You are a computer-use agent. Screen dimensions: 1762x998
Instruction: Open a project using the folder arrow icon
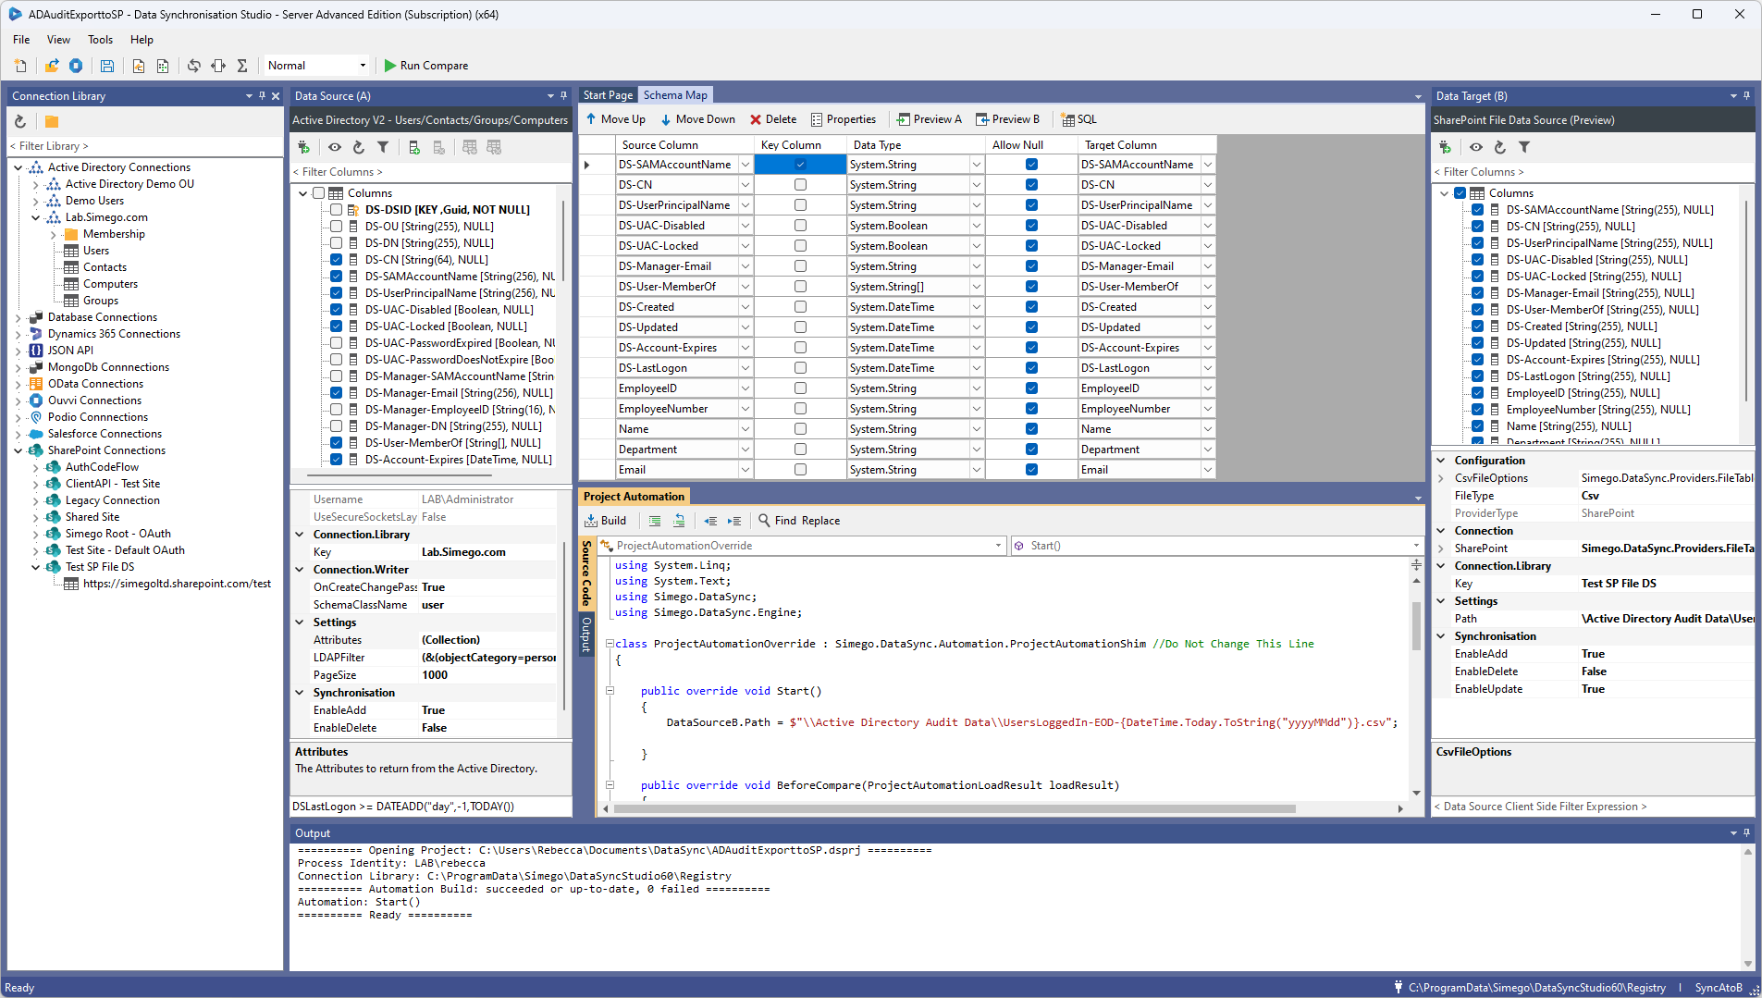[52, 66]
